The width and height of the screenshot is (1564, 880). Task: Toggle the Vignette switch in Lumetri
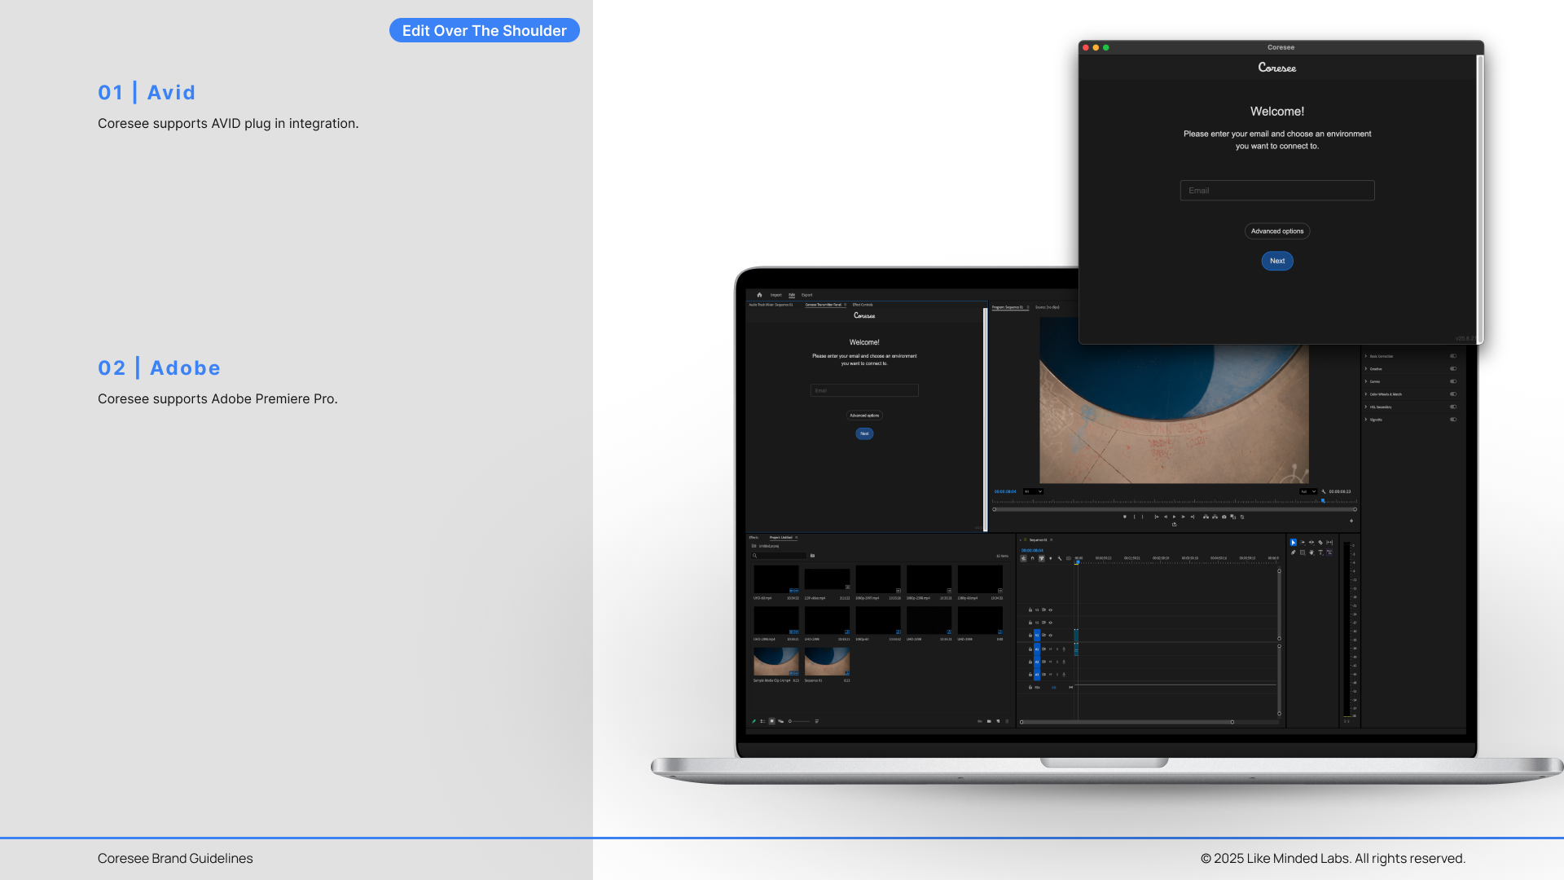pyautogui.click(x=1453, y=420)
